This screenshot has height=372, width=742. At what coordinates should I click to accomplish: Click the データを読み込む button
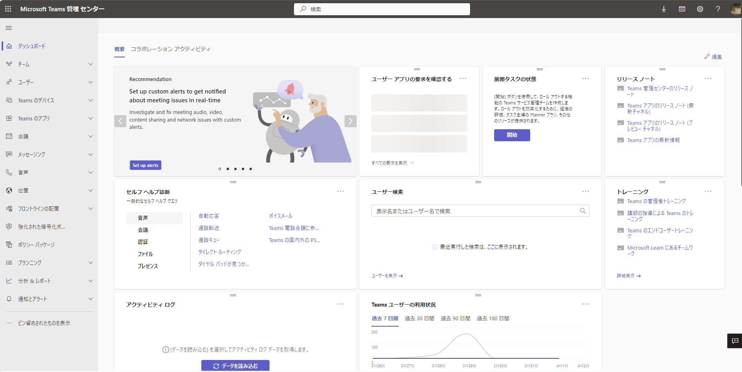pos(235,366)
